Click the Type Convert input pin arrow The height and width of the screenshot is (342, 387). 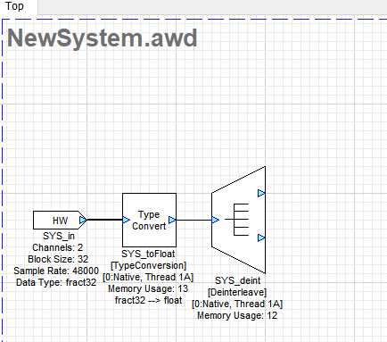(126, 220)
